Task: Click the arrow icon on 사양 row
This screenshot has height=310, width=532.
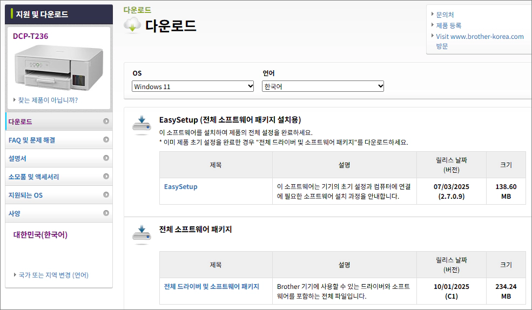Action: click(x=106, y=213)
